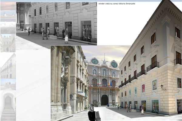Open the white corner building thumbnail
182x121 pixels.
[8, 65]
